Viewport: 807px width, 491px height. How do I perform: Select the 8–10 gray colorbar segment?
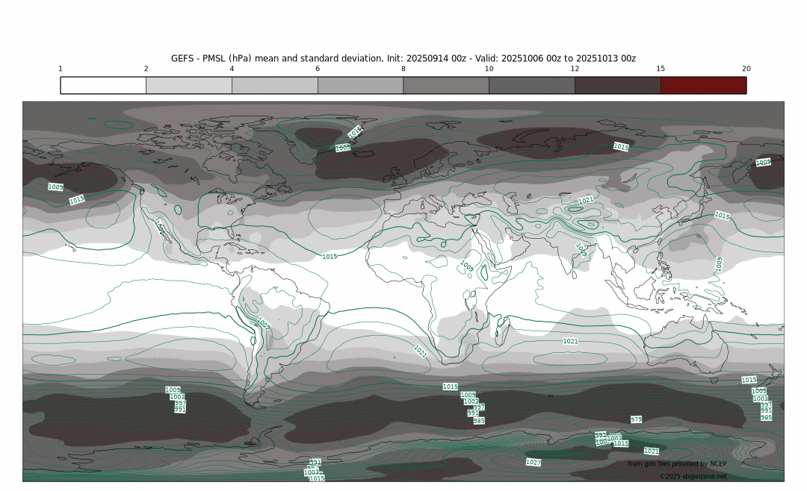pyautogui.click(x=446, y=85)
